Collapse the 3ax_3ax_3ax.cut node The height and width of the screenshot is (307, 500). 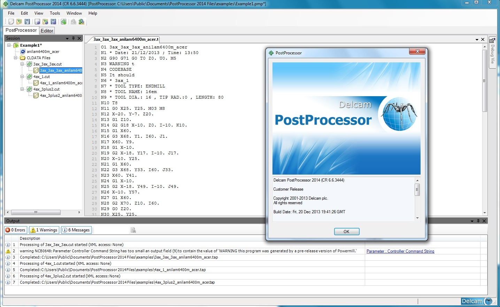tap(22, 64)
